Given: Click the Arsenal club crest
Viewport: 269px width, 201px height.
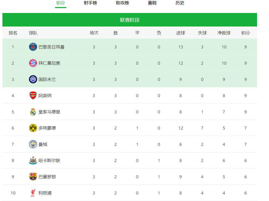Looking at the screenshot, I should pos(33,95).
